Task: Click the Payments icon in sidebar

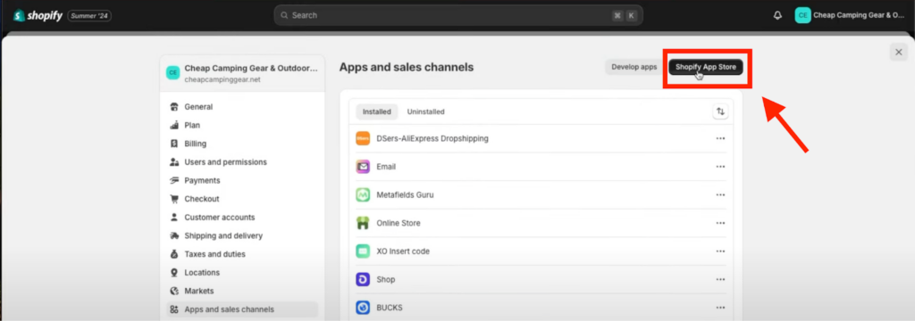Action: tap(173, 181)
